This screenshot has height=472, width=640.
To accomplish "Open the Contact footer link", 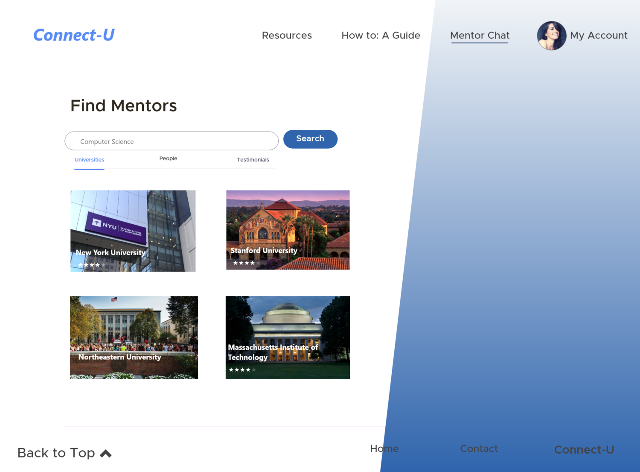I will point(479,449).
